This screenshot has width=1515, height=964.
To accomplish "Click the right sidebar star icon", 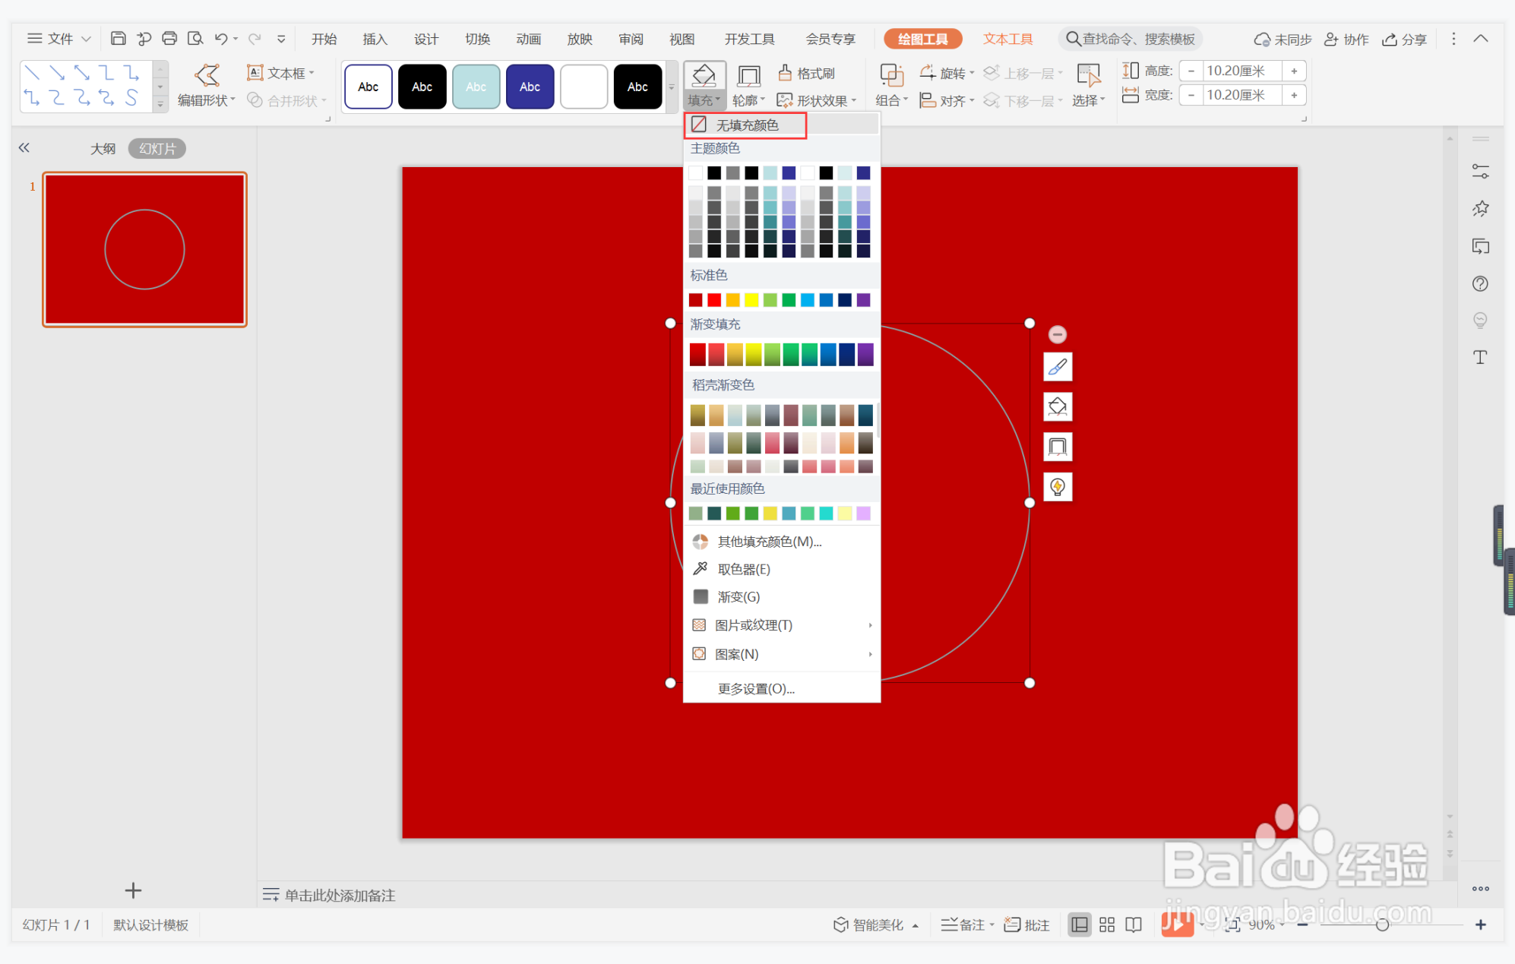I will click(x=1480, y=208).
